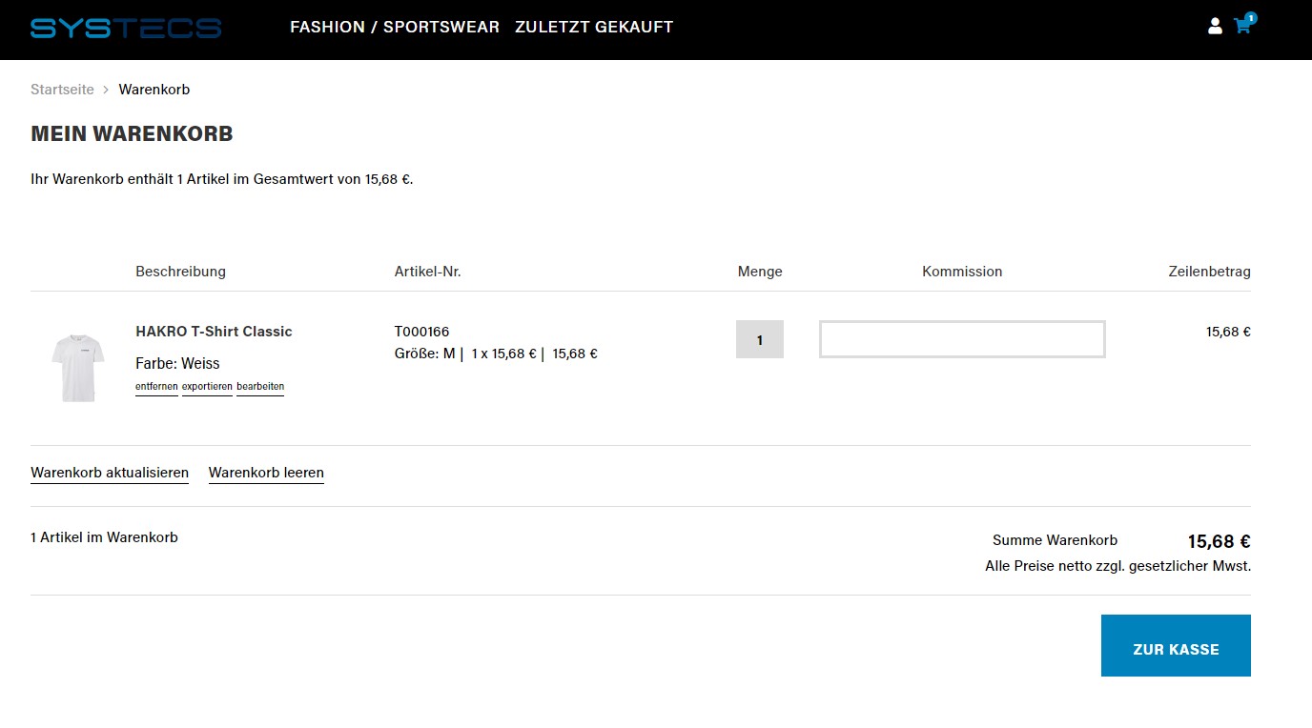
Task: Click the Menge column header
Action: click(760, 272)
